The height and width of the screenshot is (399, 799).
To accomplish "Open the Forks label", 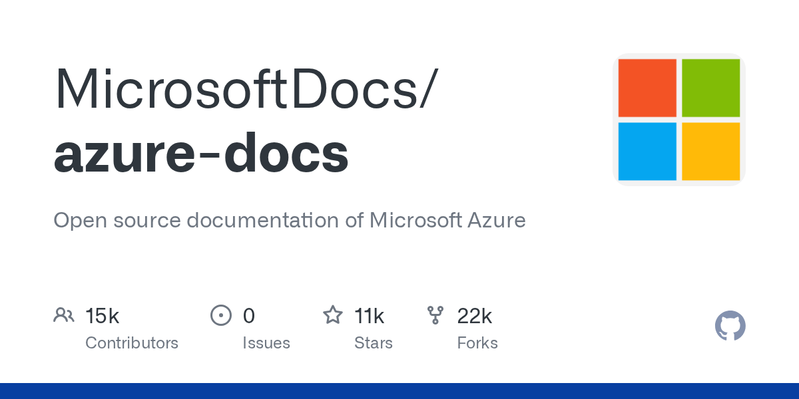I will pos(477,343).
